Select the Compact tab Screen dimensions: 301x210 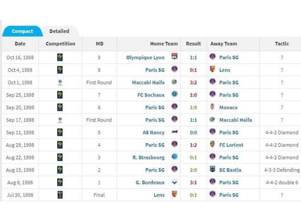22,31
